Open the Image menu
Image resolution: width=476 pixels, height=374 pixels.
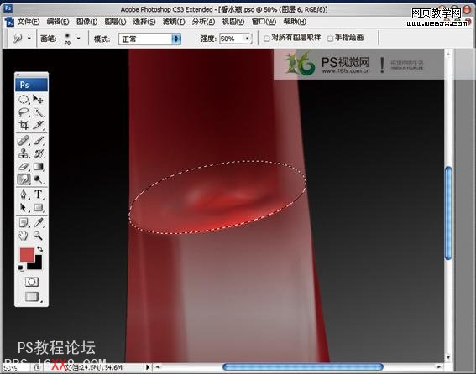[86, 22]
